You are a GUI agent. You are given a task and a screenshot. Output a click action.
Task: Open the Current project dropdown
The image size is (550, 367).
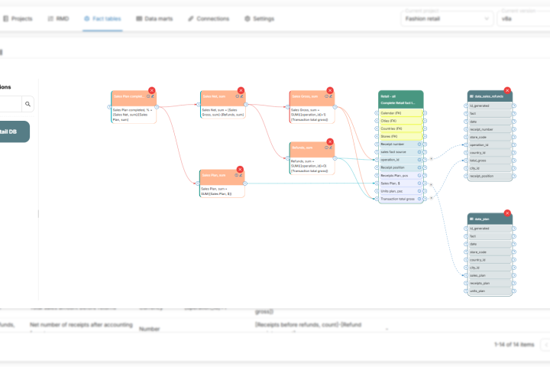[447, 18]
